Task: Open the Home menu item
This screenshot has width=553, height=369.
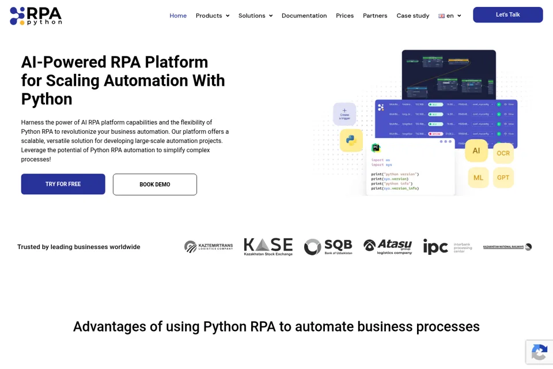Action: (x=178, y=16)
